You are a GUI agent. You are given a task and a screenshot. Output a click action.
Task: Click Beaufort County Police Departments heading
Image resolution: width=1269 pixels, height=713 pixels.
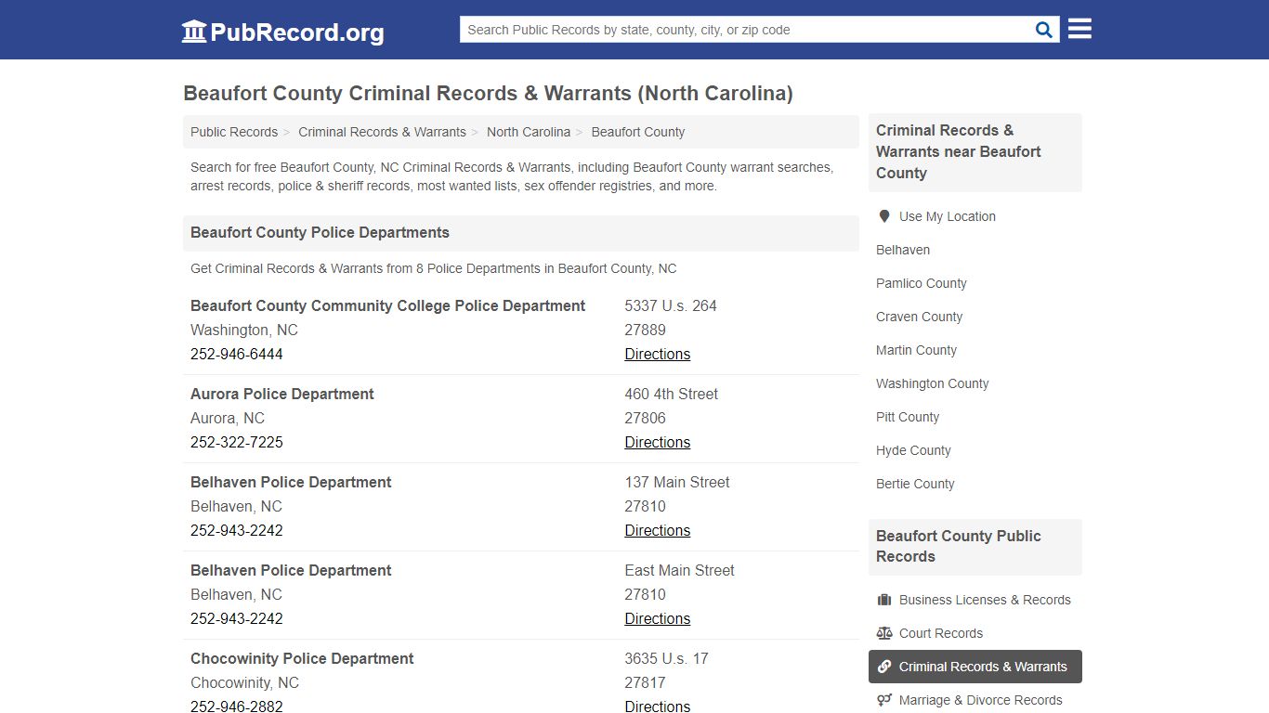click(x=320, y=232)
